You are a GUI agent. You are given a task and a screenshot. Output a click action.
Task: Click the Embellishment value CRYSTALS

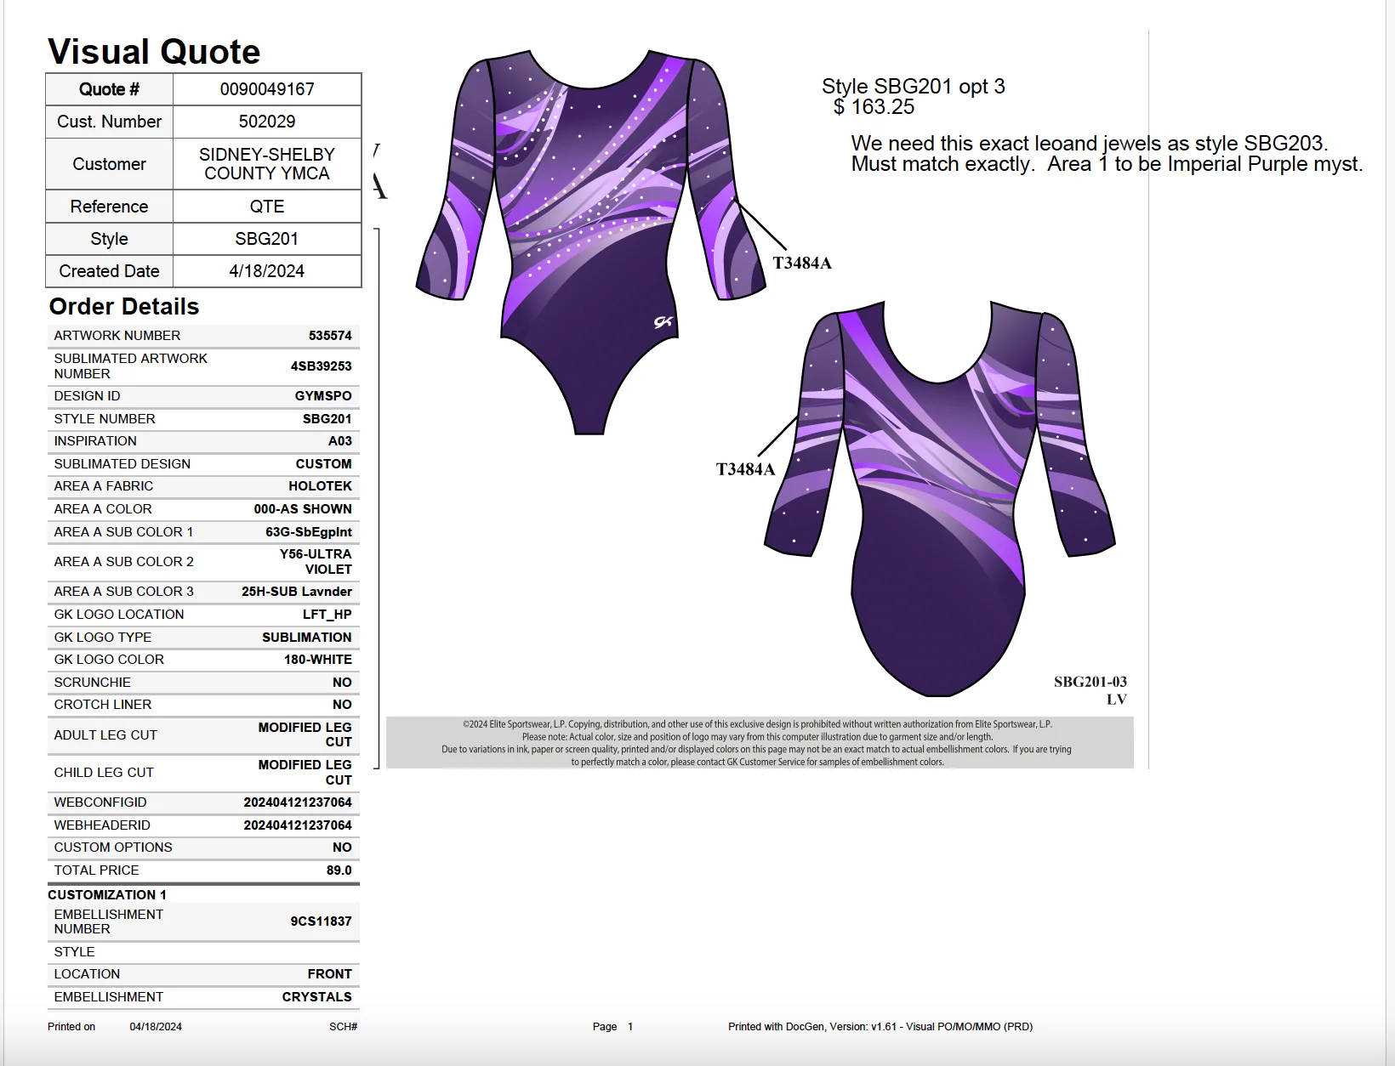pyautogui.click(x=317, y=997)
